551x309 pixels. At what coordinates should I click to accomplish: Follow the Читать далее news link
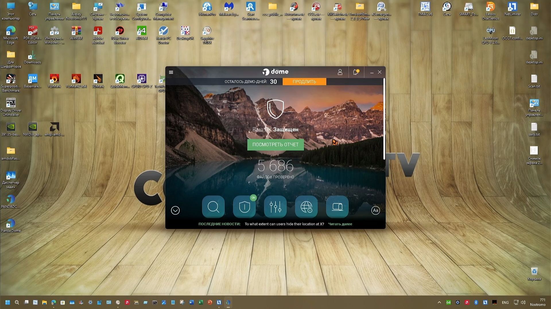pos(340,224)
